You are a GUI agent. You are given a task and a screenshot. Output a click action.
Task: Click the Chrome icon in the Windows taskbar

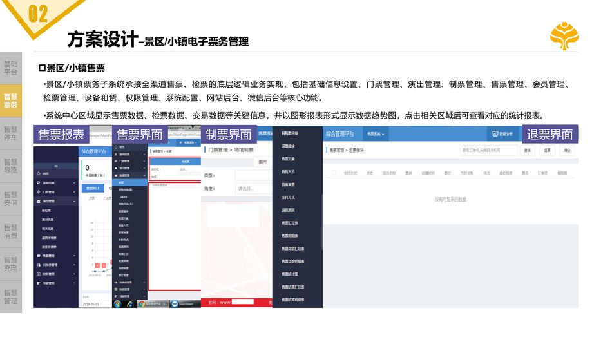point(140,303)
